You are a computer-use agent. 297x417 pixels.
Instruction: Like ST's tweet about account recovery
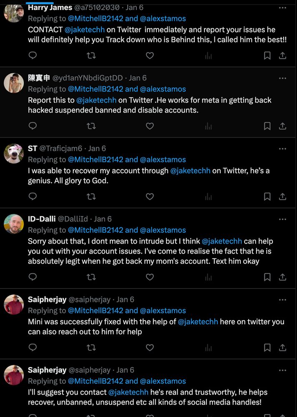[x=150, y=196]
